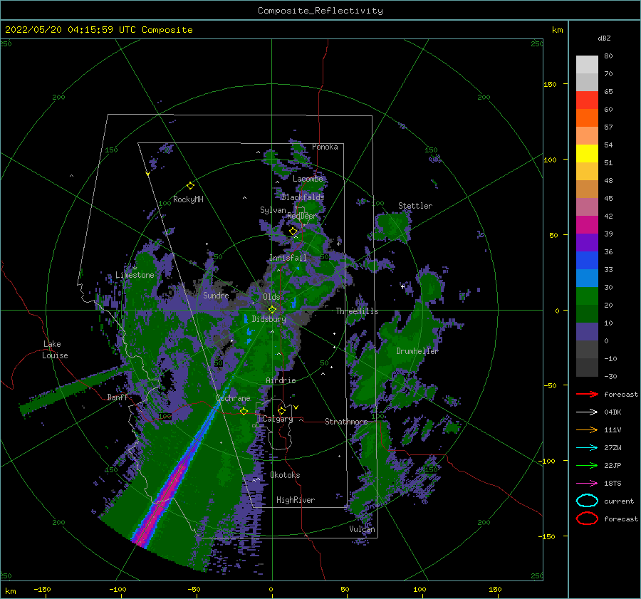Click yellow diamond marker near RockyMH
The height and width of the screenshot is (599, 641).
click(x=190, y=186)
